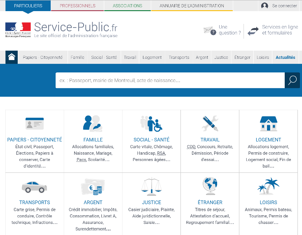Screen dimensions: 302x235
Task: Select the Famille parent-and-baby icon
Action: 93,123
